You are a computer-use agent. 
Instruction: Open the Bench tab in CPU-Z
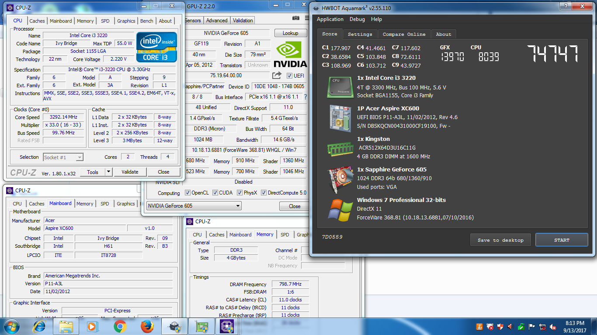point(147,21)
